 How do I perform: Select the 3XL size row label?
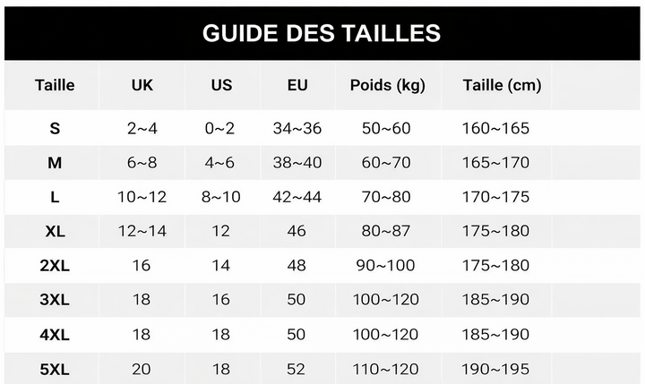point(55,300)
